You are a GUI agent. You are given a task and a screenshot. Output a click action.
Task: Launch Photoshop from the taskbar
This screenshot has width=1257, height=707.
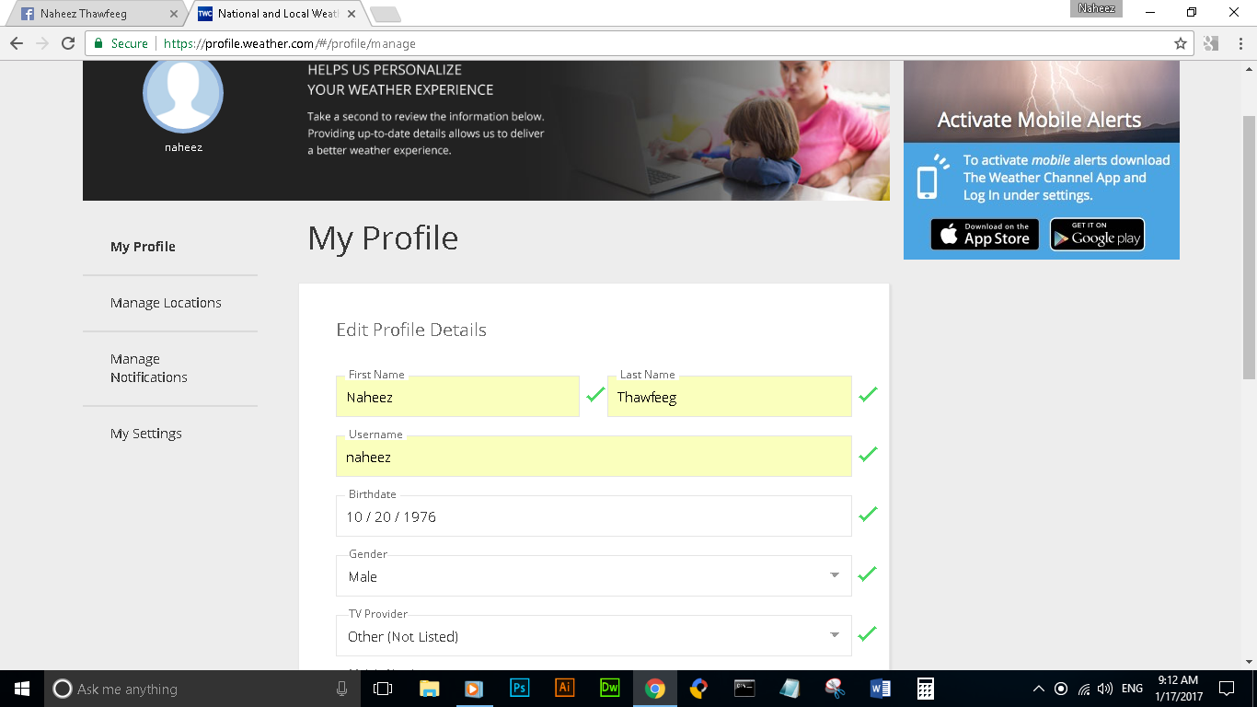(x=519, y=689)
